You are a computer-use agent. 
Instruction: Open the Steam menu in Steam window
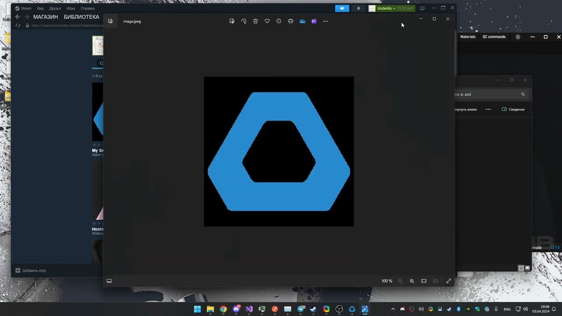click(23, 8)
